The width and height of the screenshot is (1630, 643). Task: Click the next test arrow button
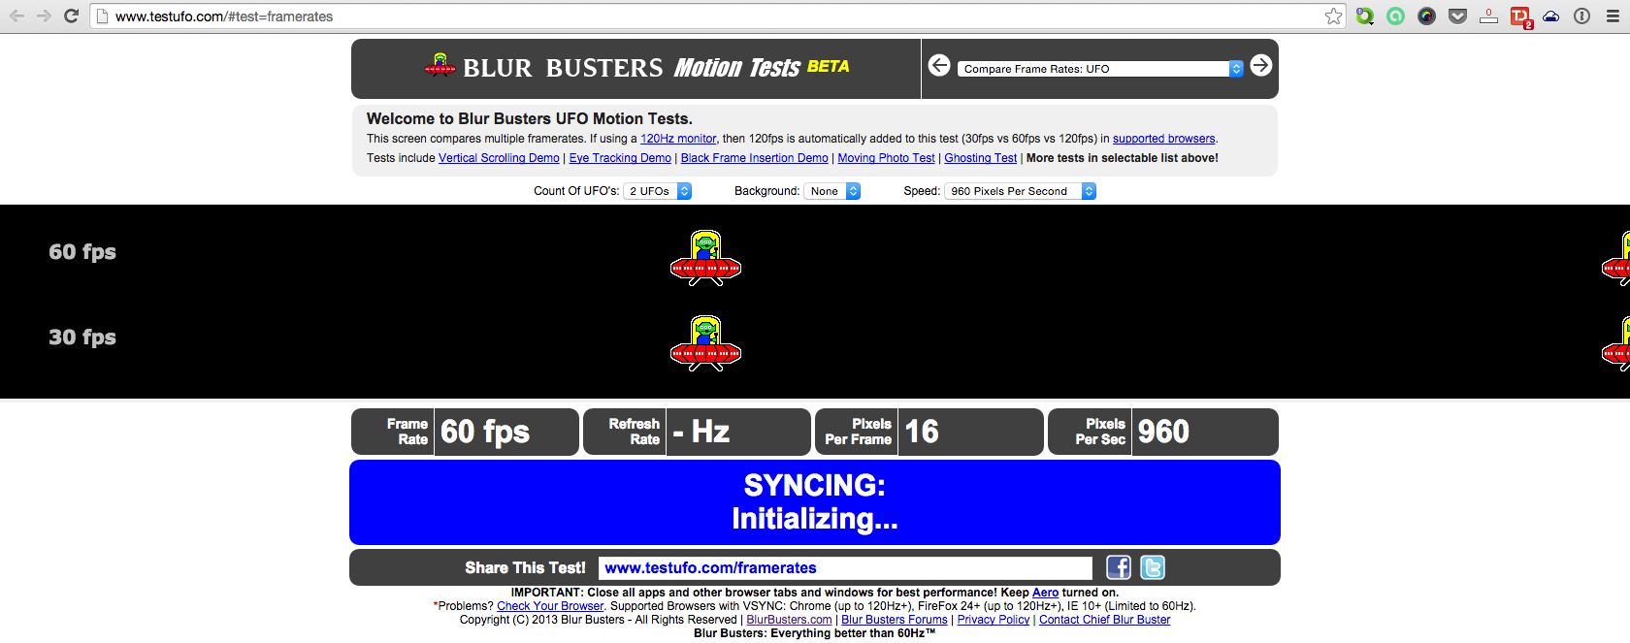pyautogui.click(x=1260, y=65)
